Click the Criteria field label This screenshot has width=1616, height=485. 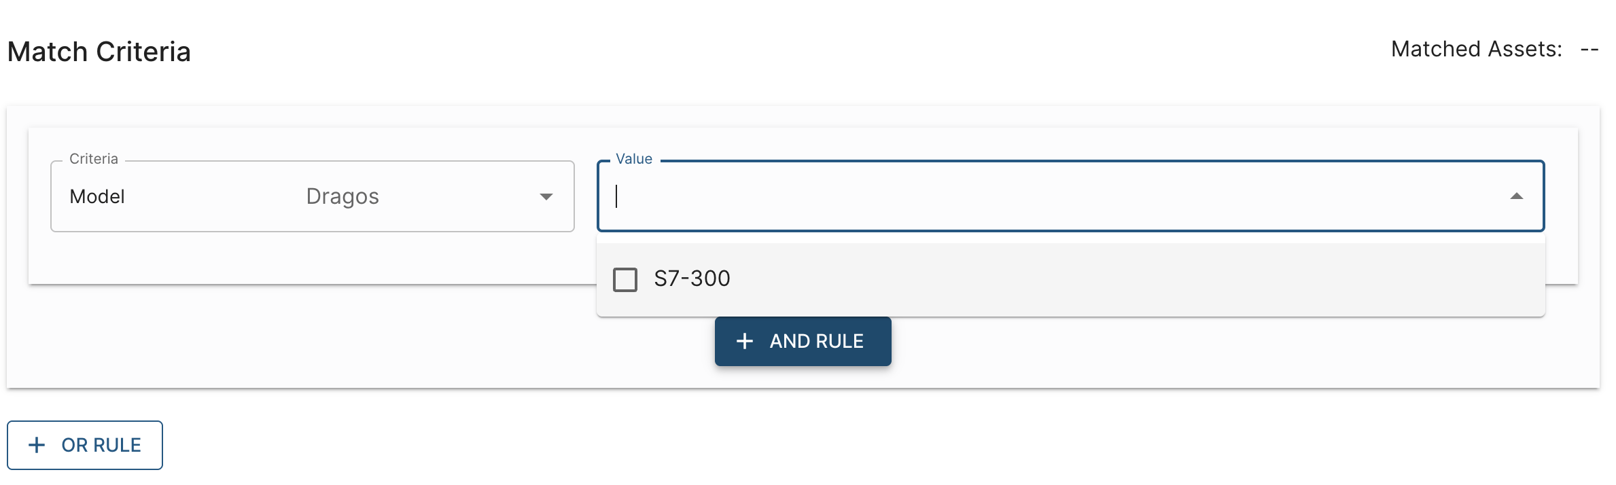[x=94, y=159]
